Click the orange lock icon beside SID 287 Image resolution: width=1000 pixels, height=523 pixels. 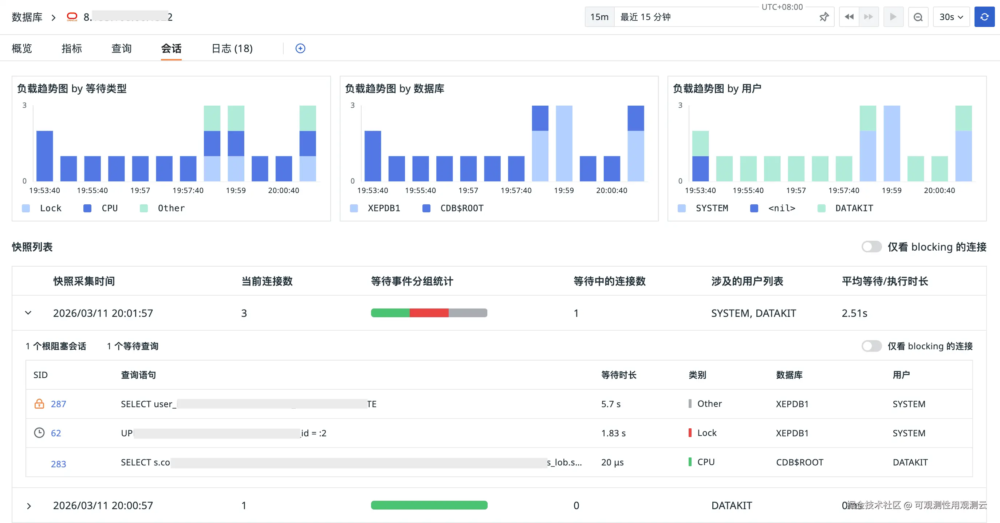point(39,404)
